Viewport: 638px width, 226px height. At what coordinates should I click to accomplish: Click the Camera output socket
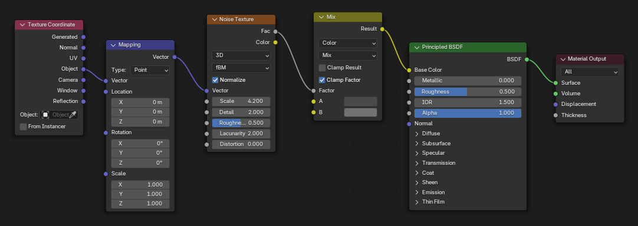[x=83, y=80]
